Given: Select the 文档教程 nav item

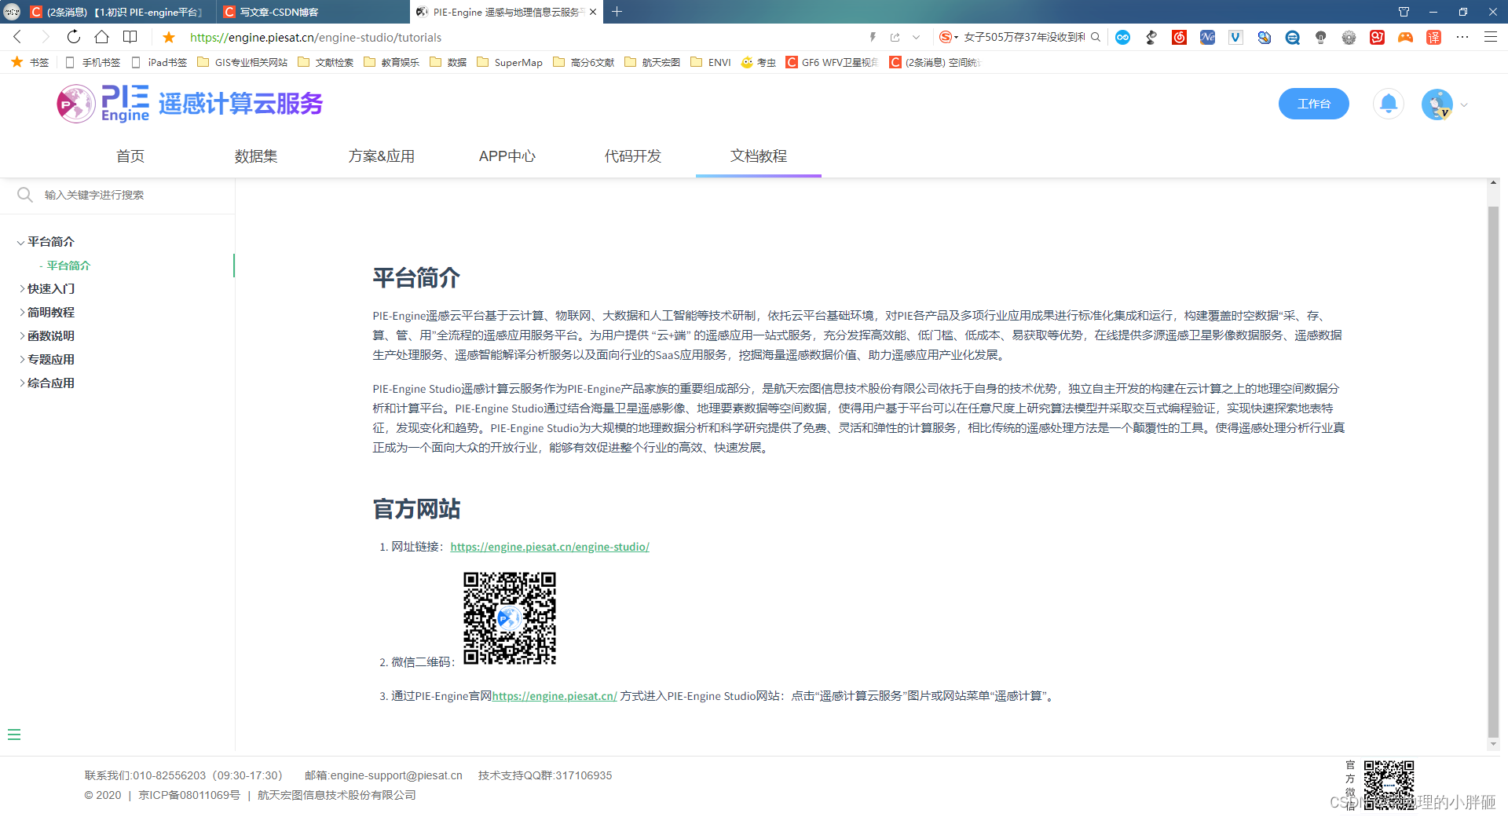Looking at the screenshot, I should coord(759,156).
